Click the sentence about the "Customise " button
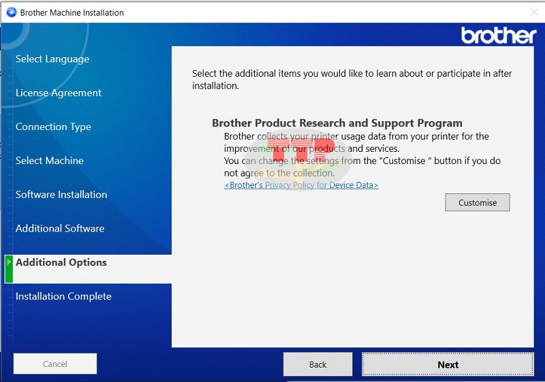This screenshot has width=545, height=382. coord(362,167)
